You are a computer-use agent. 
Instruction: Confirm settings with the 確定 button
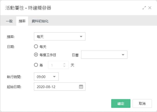pyautogui.click(x=121, y=104)
